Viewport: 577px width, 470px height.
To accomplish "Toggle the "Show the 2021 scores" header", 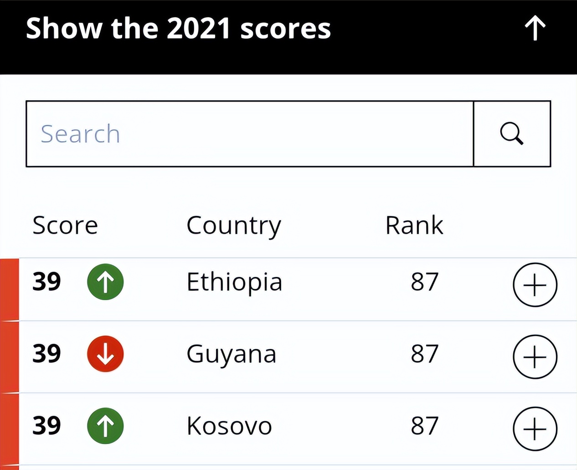I will coord(178,28).
